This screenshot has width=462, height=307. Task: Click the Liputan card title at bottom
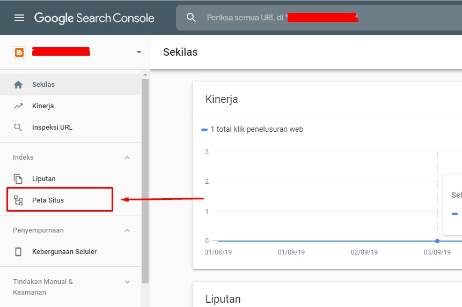pos(223,299)
